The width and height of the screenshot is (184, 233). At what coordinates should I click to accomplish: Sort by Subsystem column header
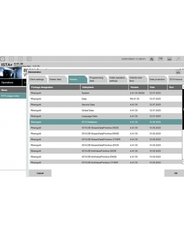[104, 87]
